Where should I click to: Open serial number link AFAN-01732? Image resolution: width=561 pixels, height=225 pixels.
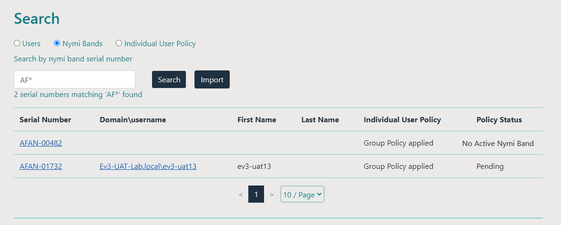pos(41,166)
